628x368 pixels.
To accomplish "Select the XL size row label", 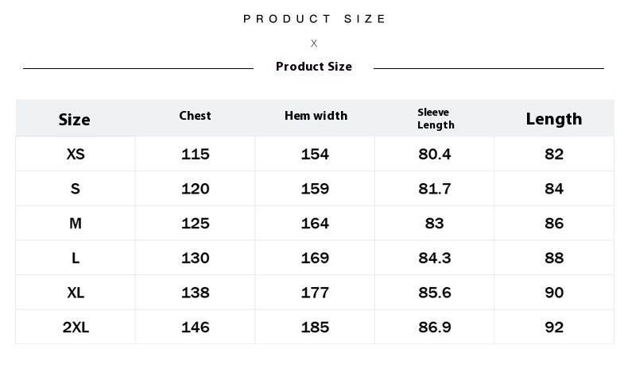I will (76, 293).
